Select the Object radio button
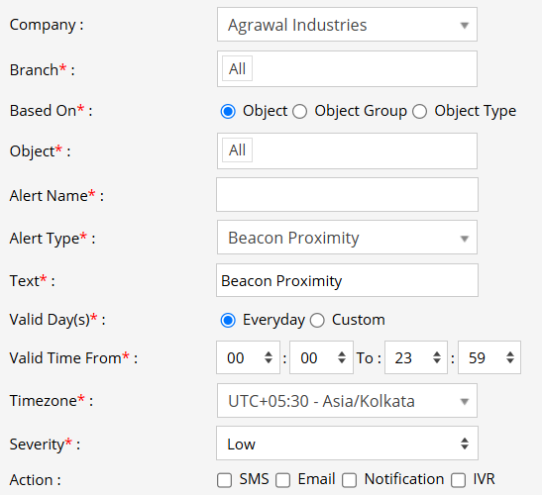The height and width of the screenshot is (495, 542). pos(228,111)
